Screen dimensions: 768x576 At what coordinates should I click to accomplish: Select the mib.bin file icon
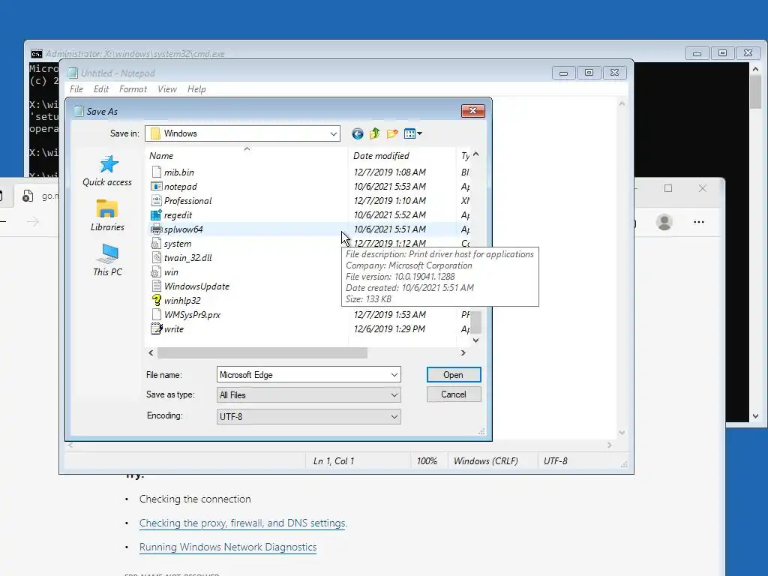156,172
